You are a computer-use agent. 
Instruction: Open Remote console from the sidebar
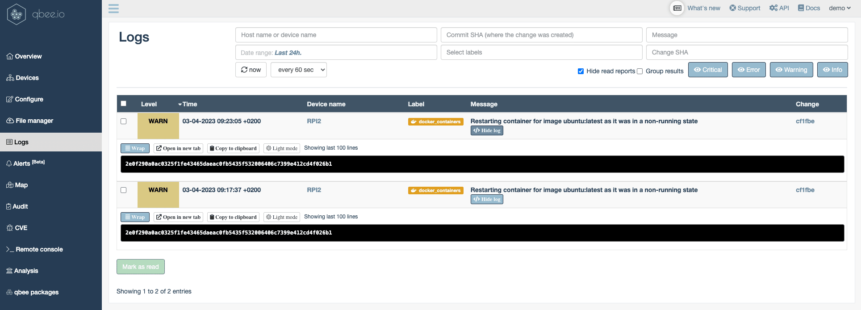[39, 249]
